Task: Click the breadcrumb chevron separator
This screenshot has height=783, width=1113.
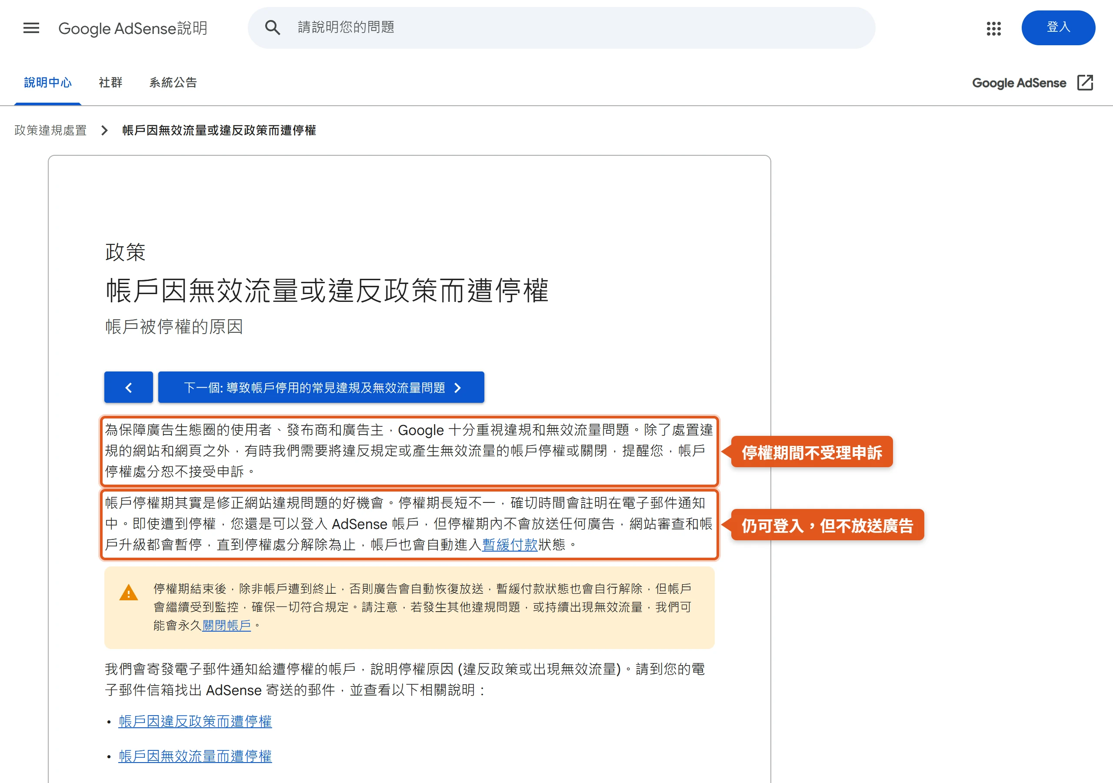Action: 104,130
